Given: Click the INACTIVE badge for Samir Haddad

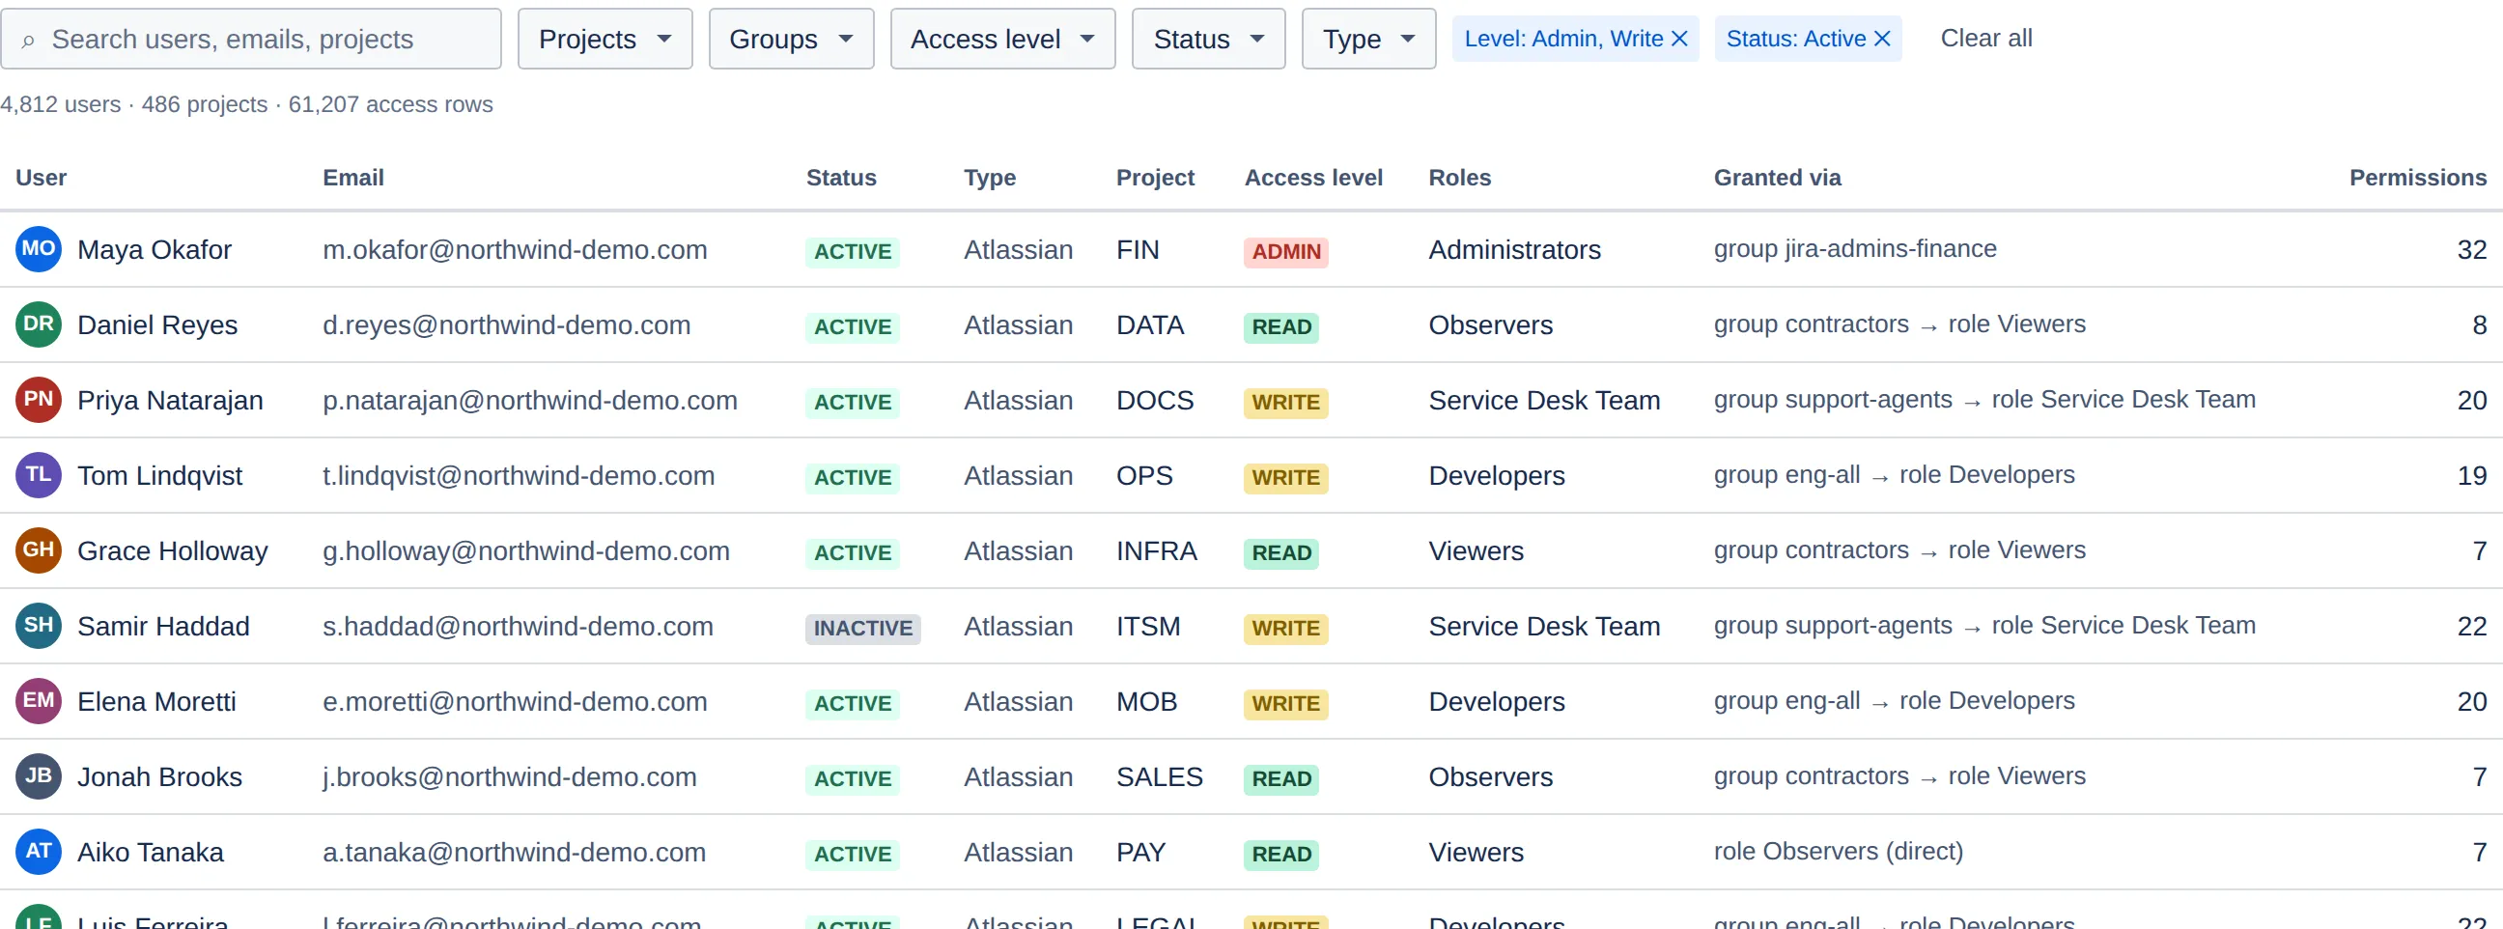Looking at the screenshot, I should [863, 628].
